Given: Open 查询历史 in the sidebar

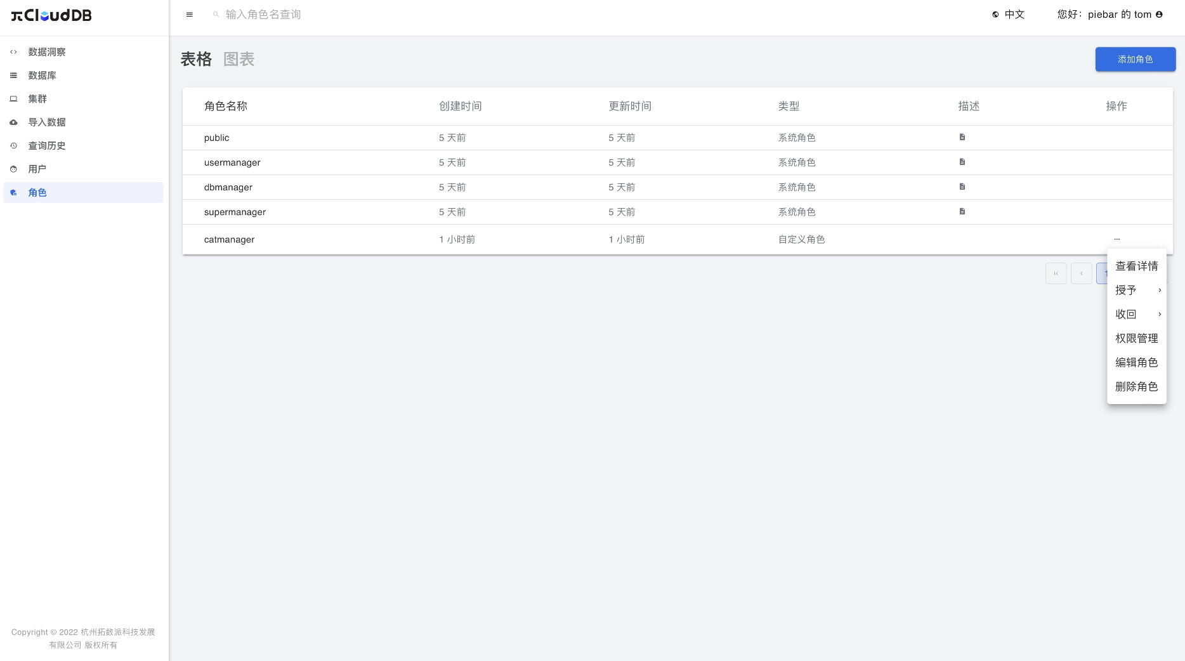Looking at the screenshot, I should click(x=83, y=146).
